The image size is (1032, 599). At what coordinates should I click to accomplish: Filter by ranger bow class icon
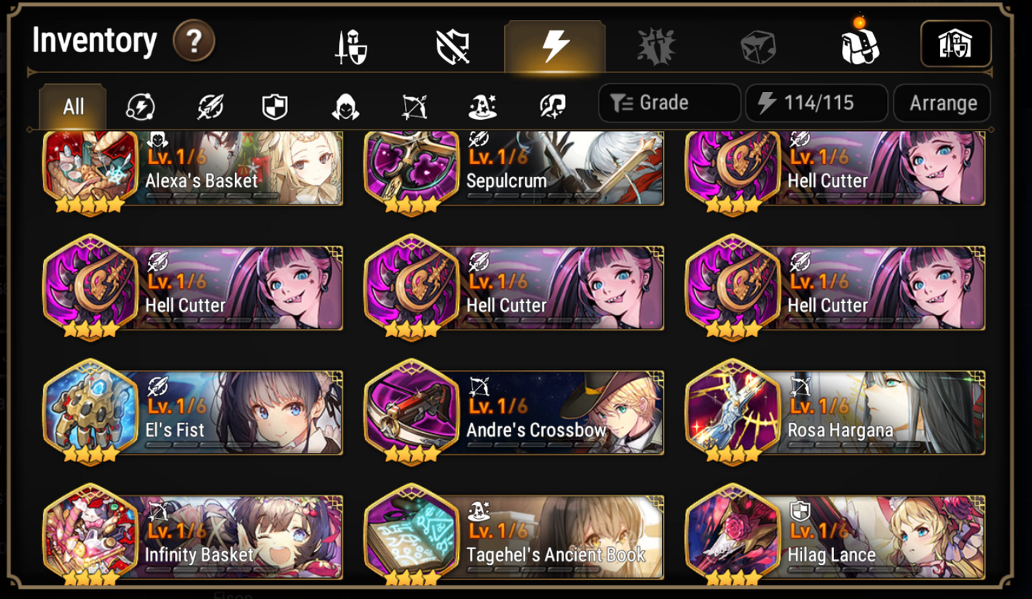(x=414, y=108)
